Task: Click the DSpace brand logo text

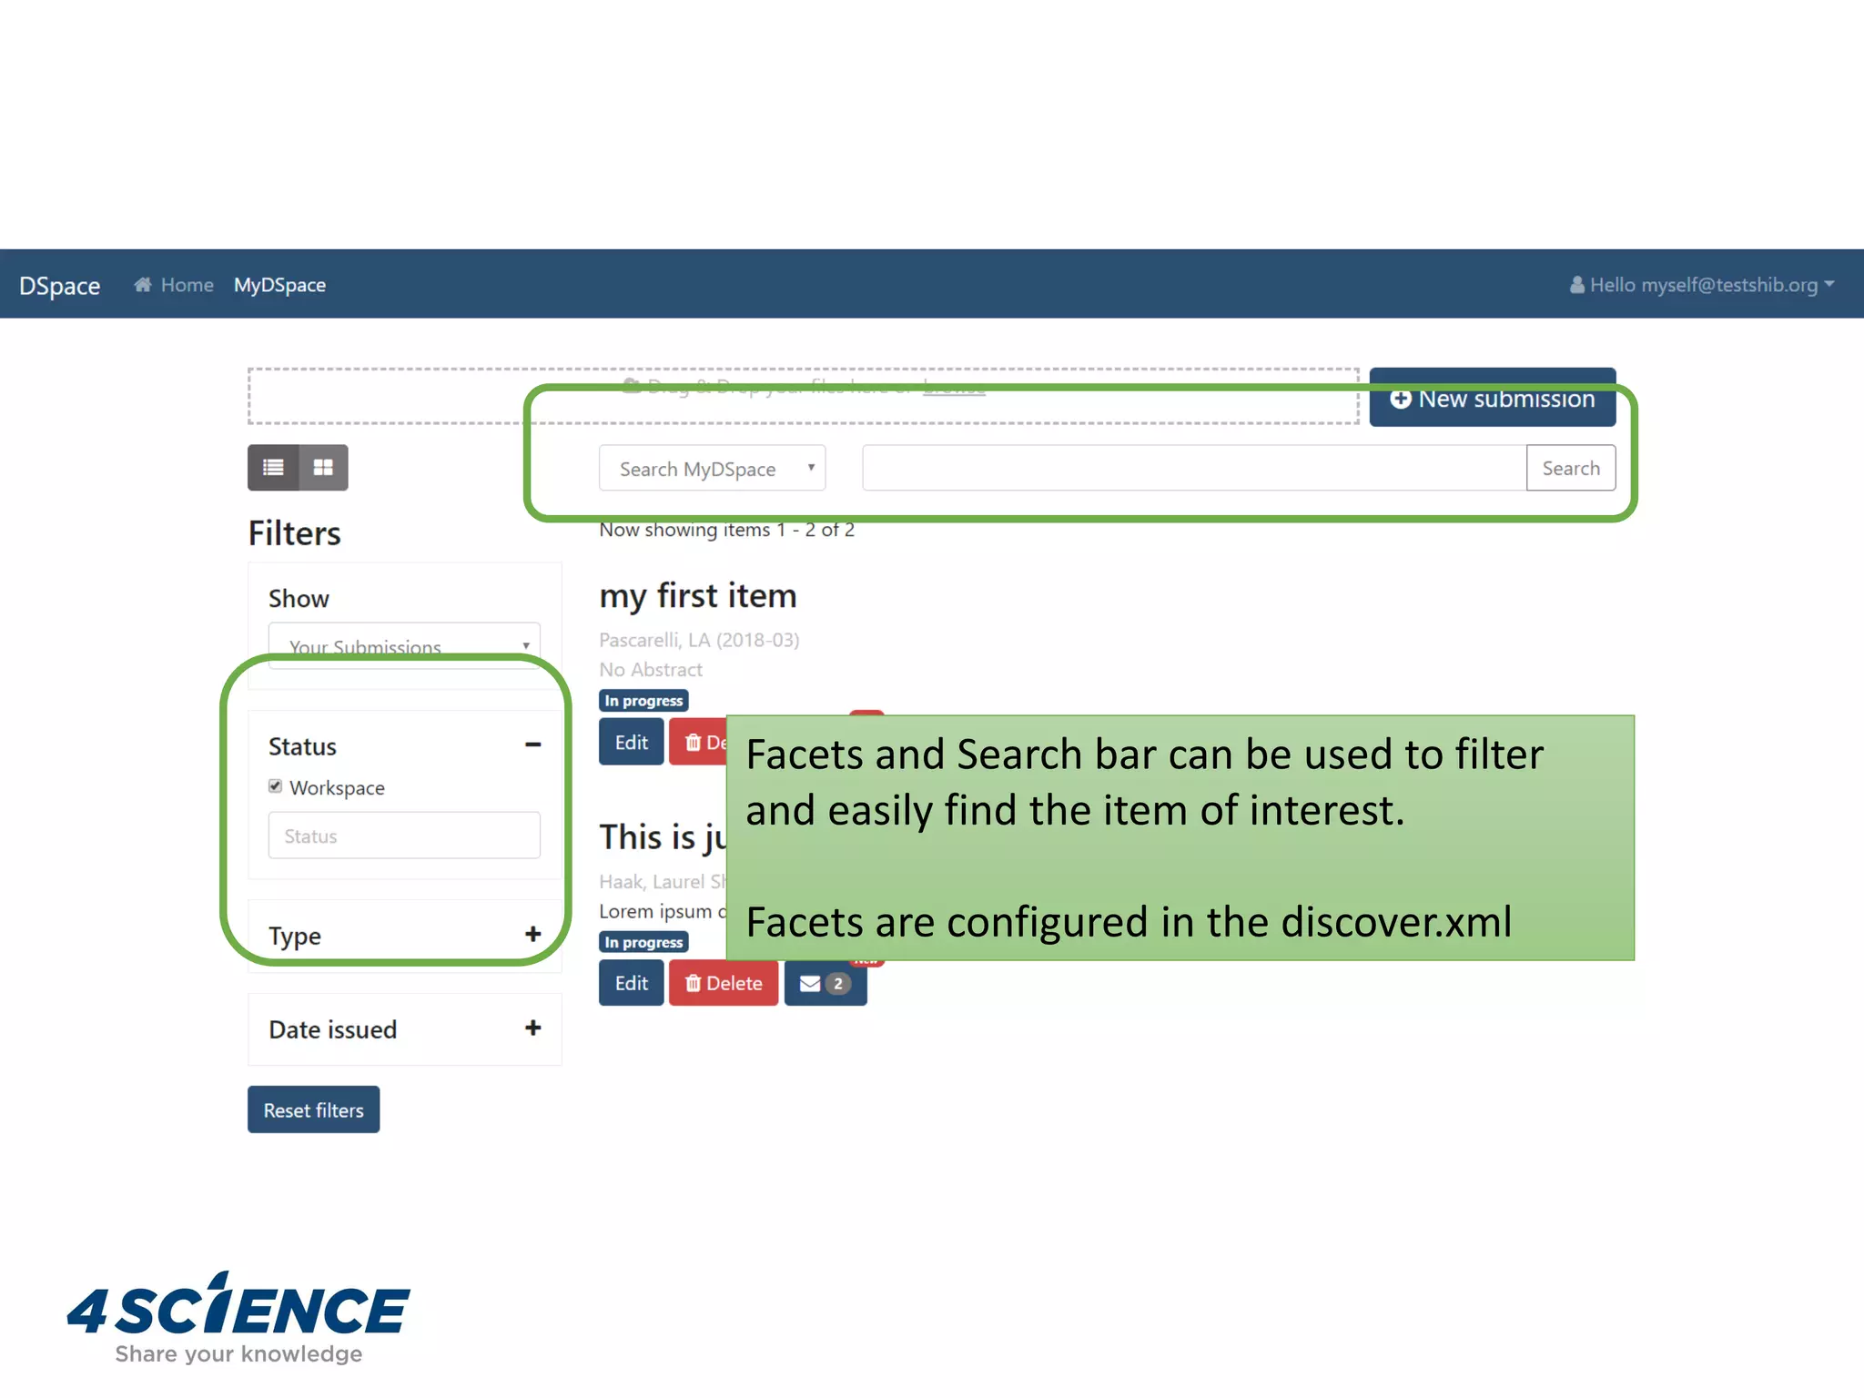Action: (59, 286)
